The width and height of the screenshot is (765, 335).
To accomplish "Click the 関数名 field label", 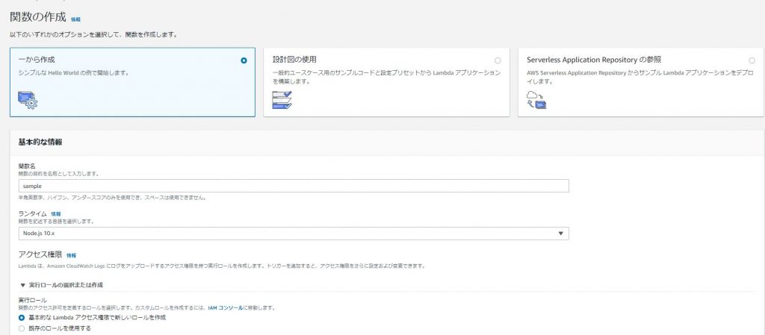I will coord(27,166).
